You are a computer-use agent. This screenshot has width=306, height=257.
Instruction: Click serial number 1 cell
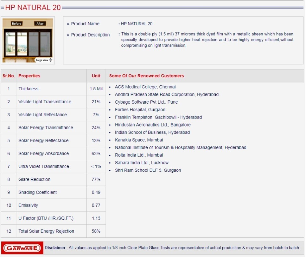click(x=9, y=89)
